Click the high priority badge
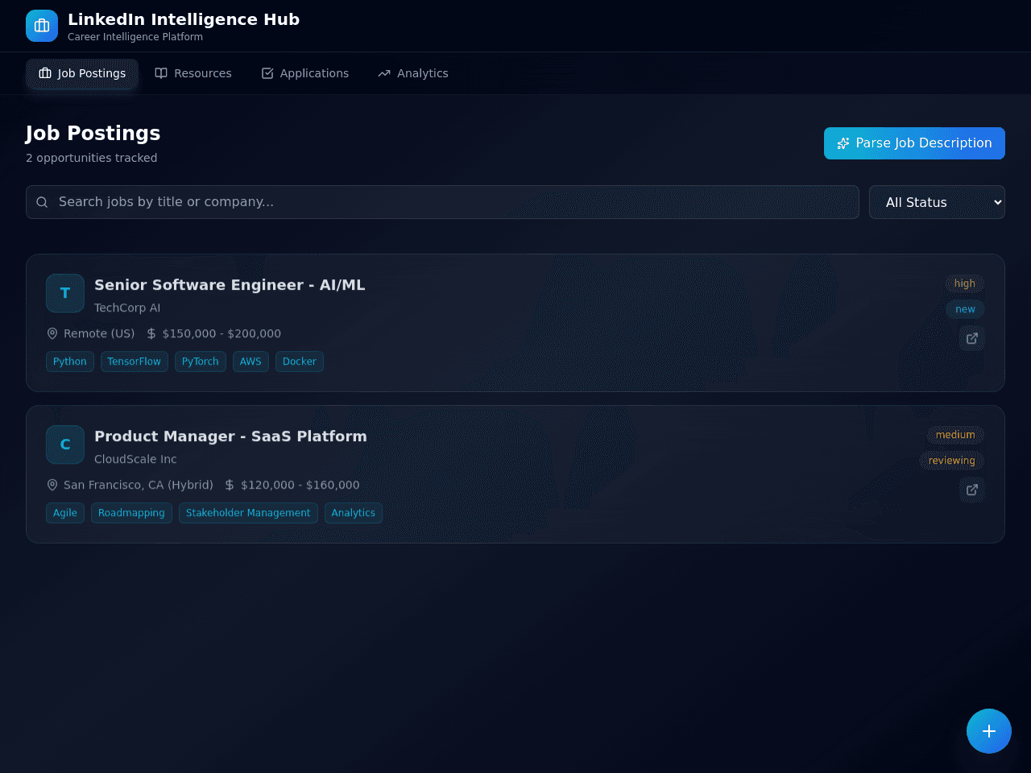 click(965, 283)
